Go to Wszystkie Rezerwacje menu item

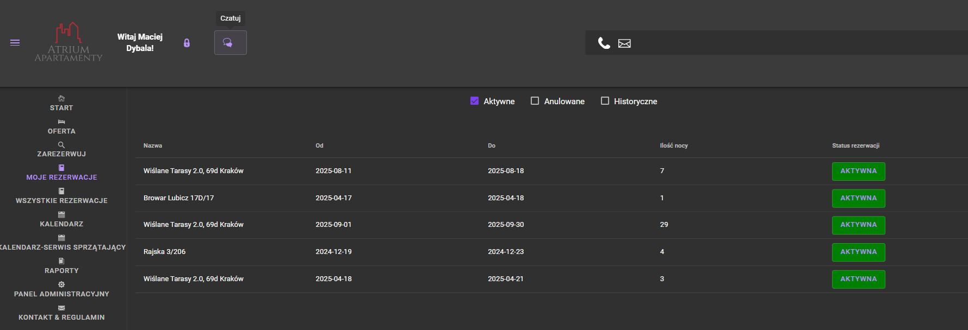[x=61, y=201]
